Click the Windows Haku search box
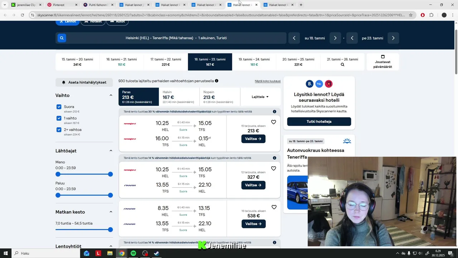The width and height of the screenshot is (458, 258). tap(46, 253)
